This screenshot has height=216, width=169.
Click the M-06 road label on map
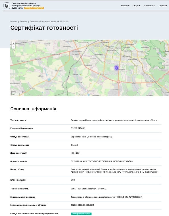[x=119, y=82]
